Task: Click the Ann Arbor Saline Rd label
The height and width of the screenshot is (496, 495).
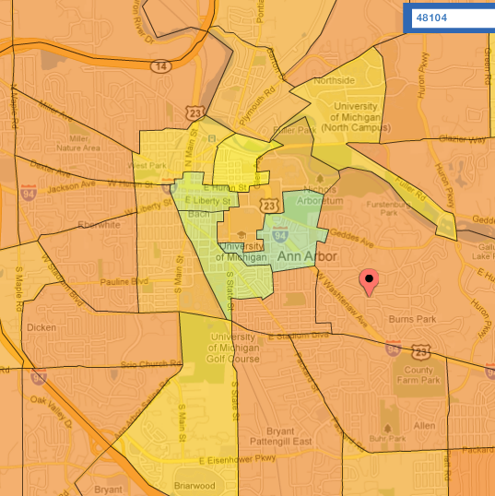Action: [142, 409]
